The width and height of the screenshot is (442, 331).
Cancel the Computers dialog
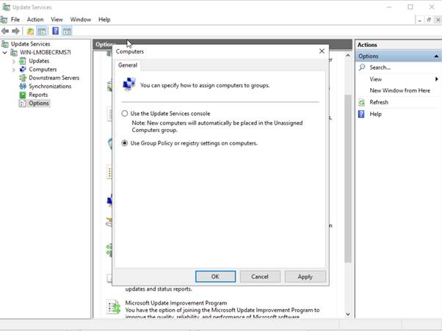[260, 277]
